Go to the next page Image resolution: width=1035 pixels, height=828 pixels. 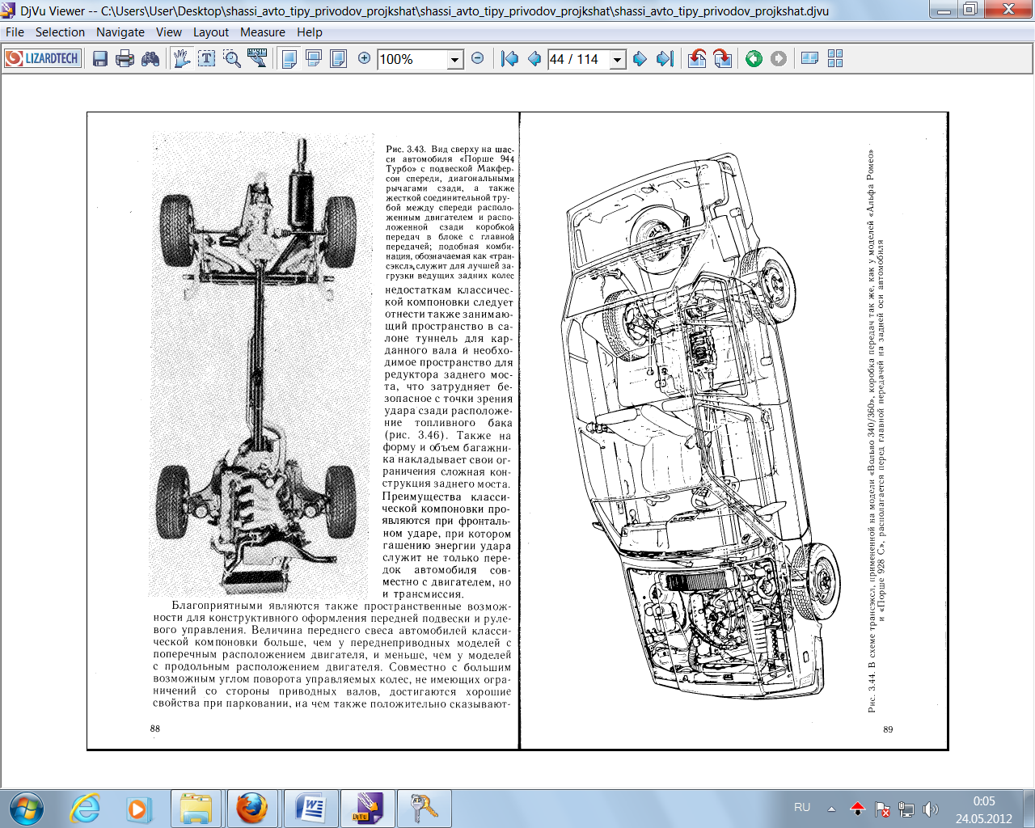point(640,58)
